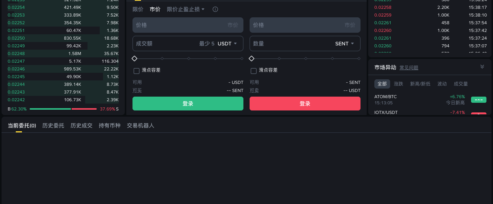Screen dimensions: 493x204
Task: Open the 常见问题 link
Action: pyautogui.click(x=409, y=68)
